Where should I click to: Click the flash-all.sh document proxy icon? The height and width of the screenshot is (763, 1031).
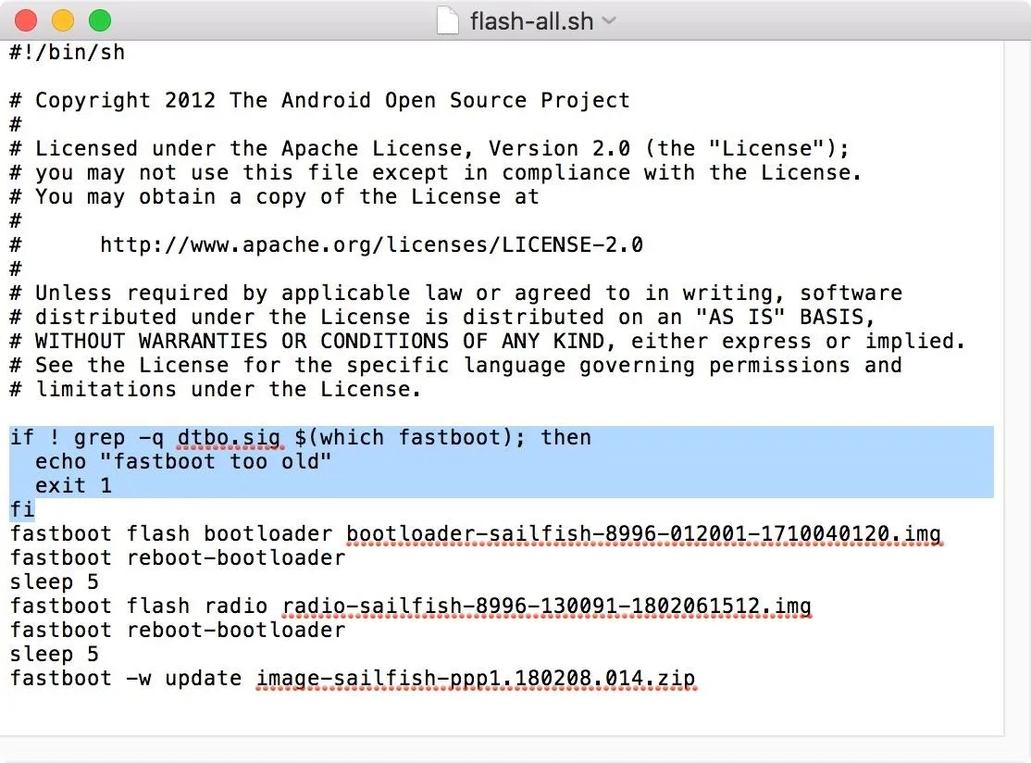tap(448, 20)
